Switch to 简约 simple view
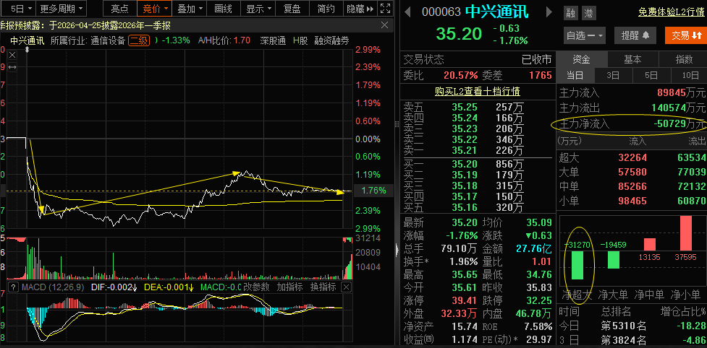Viewport: 707px width, 348px height. pyautogui.click(x=326, y=8)
